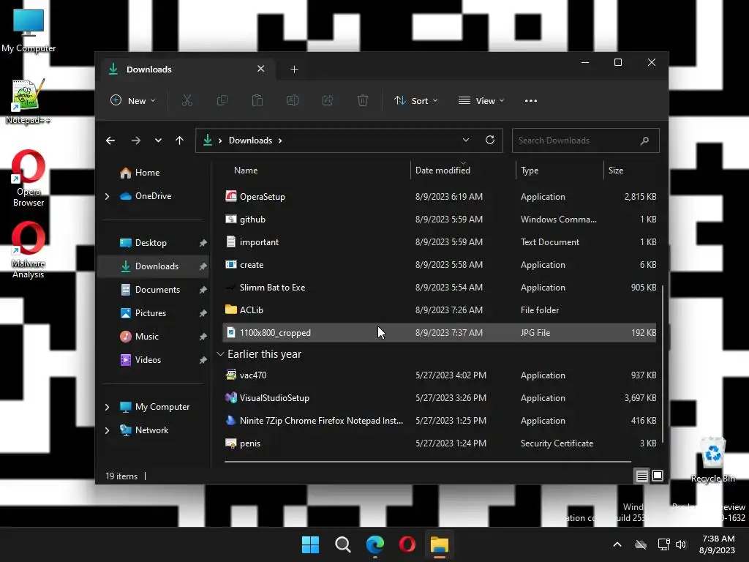749x562 pixels.
Task: Open recent locations chevron next to forward arrow
Action: pos(158,140)
